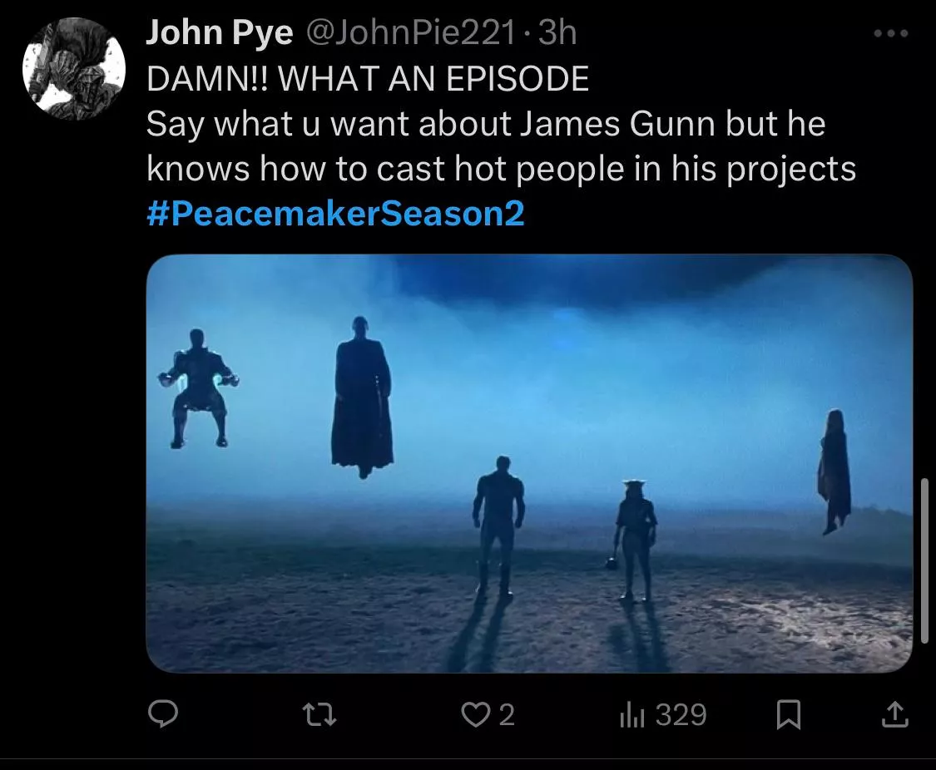Click the like count number 2
Image resolution: width=936 pixels, height=770 pixels.
click(506, 714)
